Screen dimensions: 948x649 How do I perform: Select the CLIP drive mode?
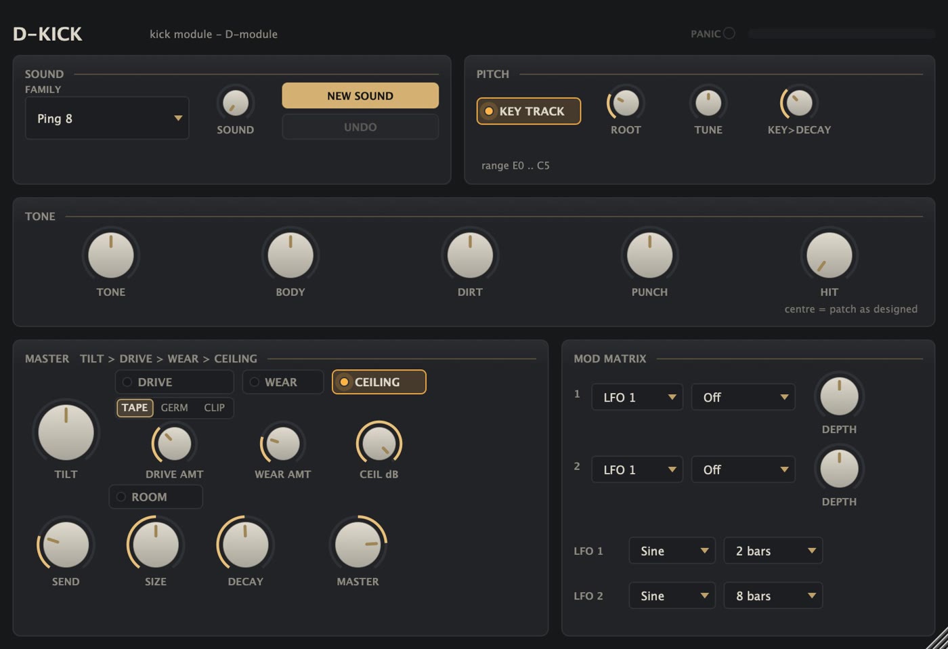[214, 408]
